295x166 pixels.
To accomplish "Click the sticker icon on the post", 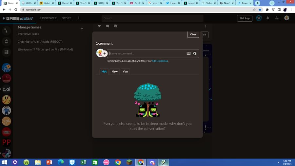I will tap(115, 26).
